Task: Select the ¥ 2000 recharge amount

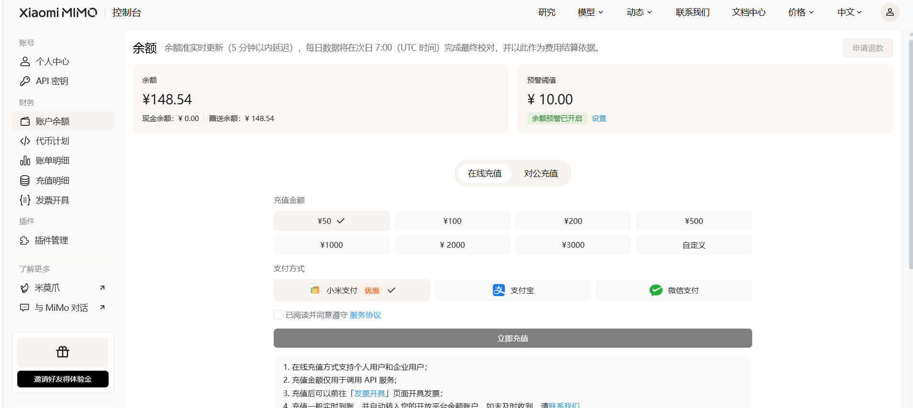Action: pyautogui.click(x=452, y=245)
